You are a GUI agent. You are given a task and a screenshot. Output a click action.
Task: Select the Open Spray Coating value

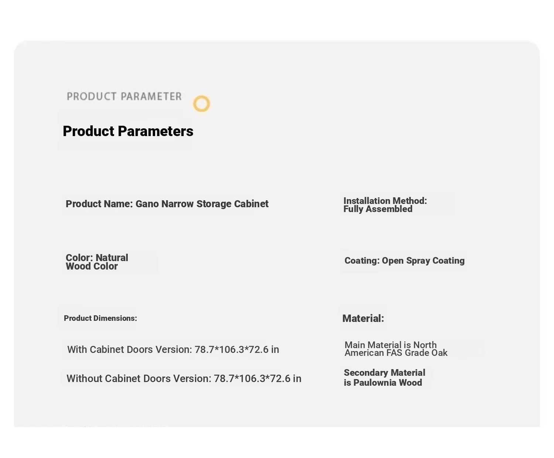coord(423,261)
